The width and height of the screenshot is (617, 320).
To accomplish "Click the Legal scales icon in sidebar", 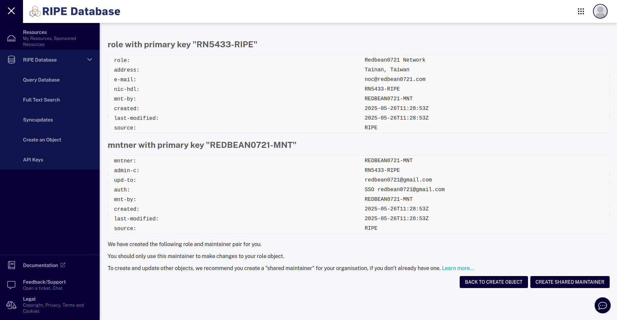I will pos(11,305).
